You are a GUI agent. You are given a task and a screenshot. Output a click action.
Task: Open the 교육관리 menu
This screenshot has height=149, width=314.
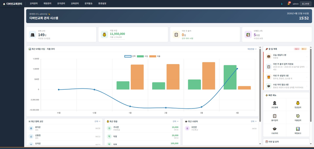[x=75, y=3]
